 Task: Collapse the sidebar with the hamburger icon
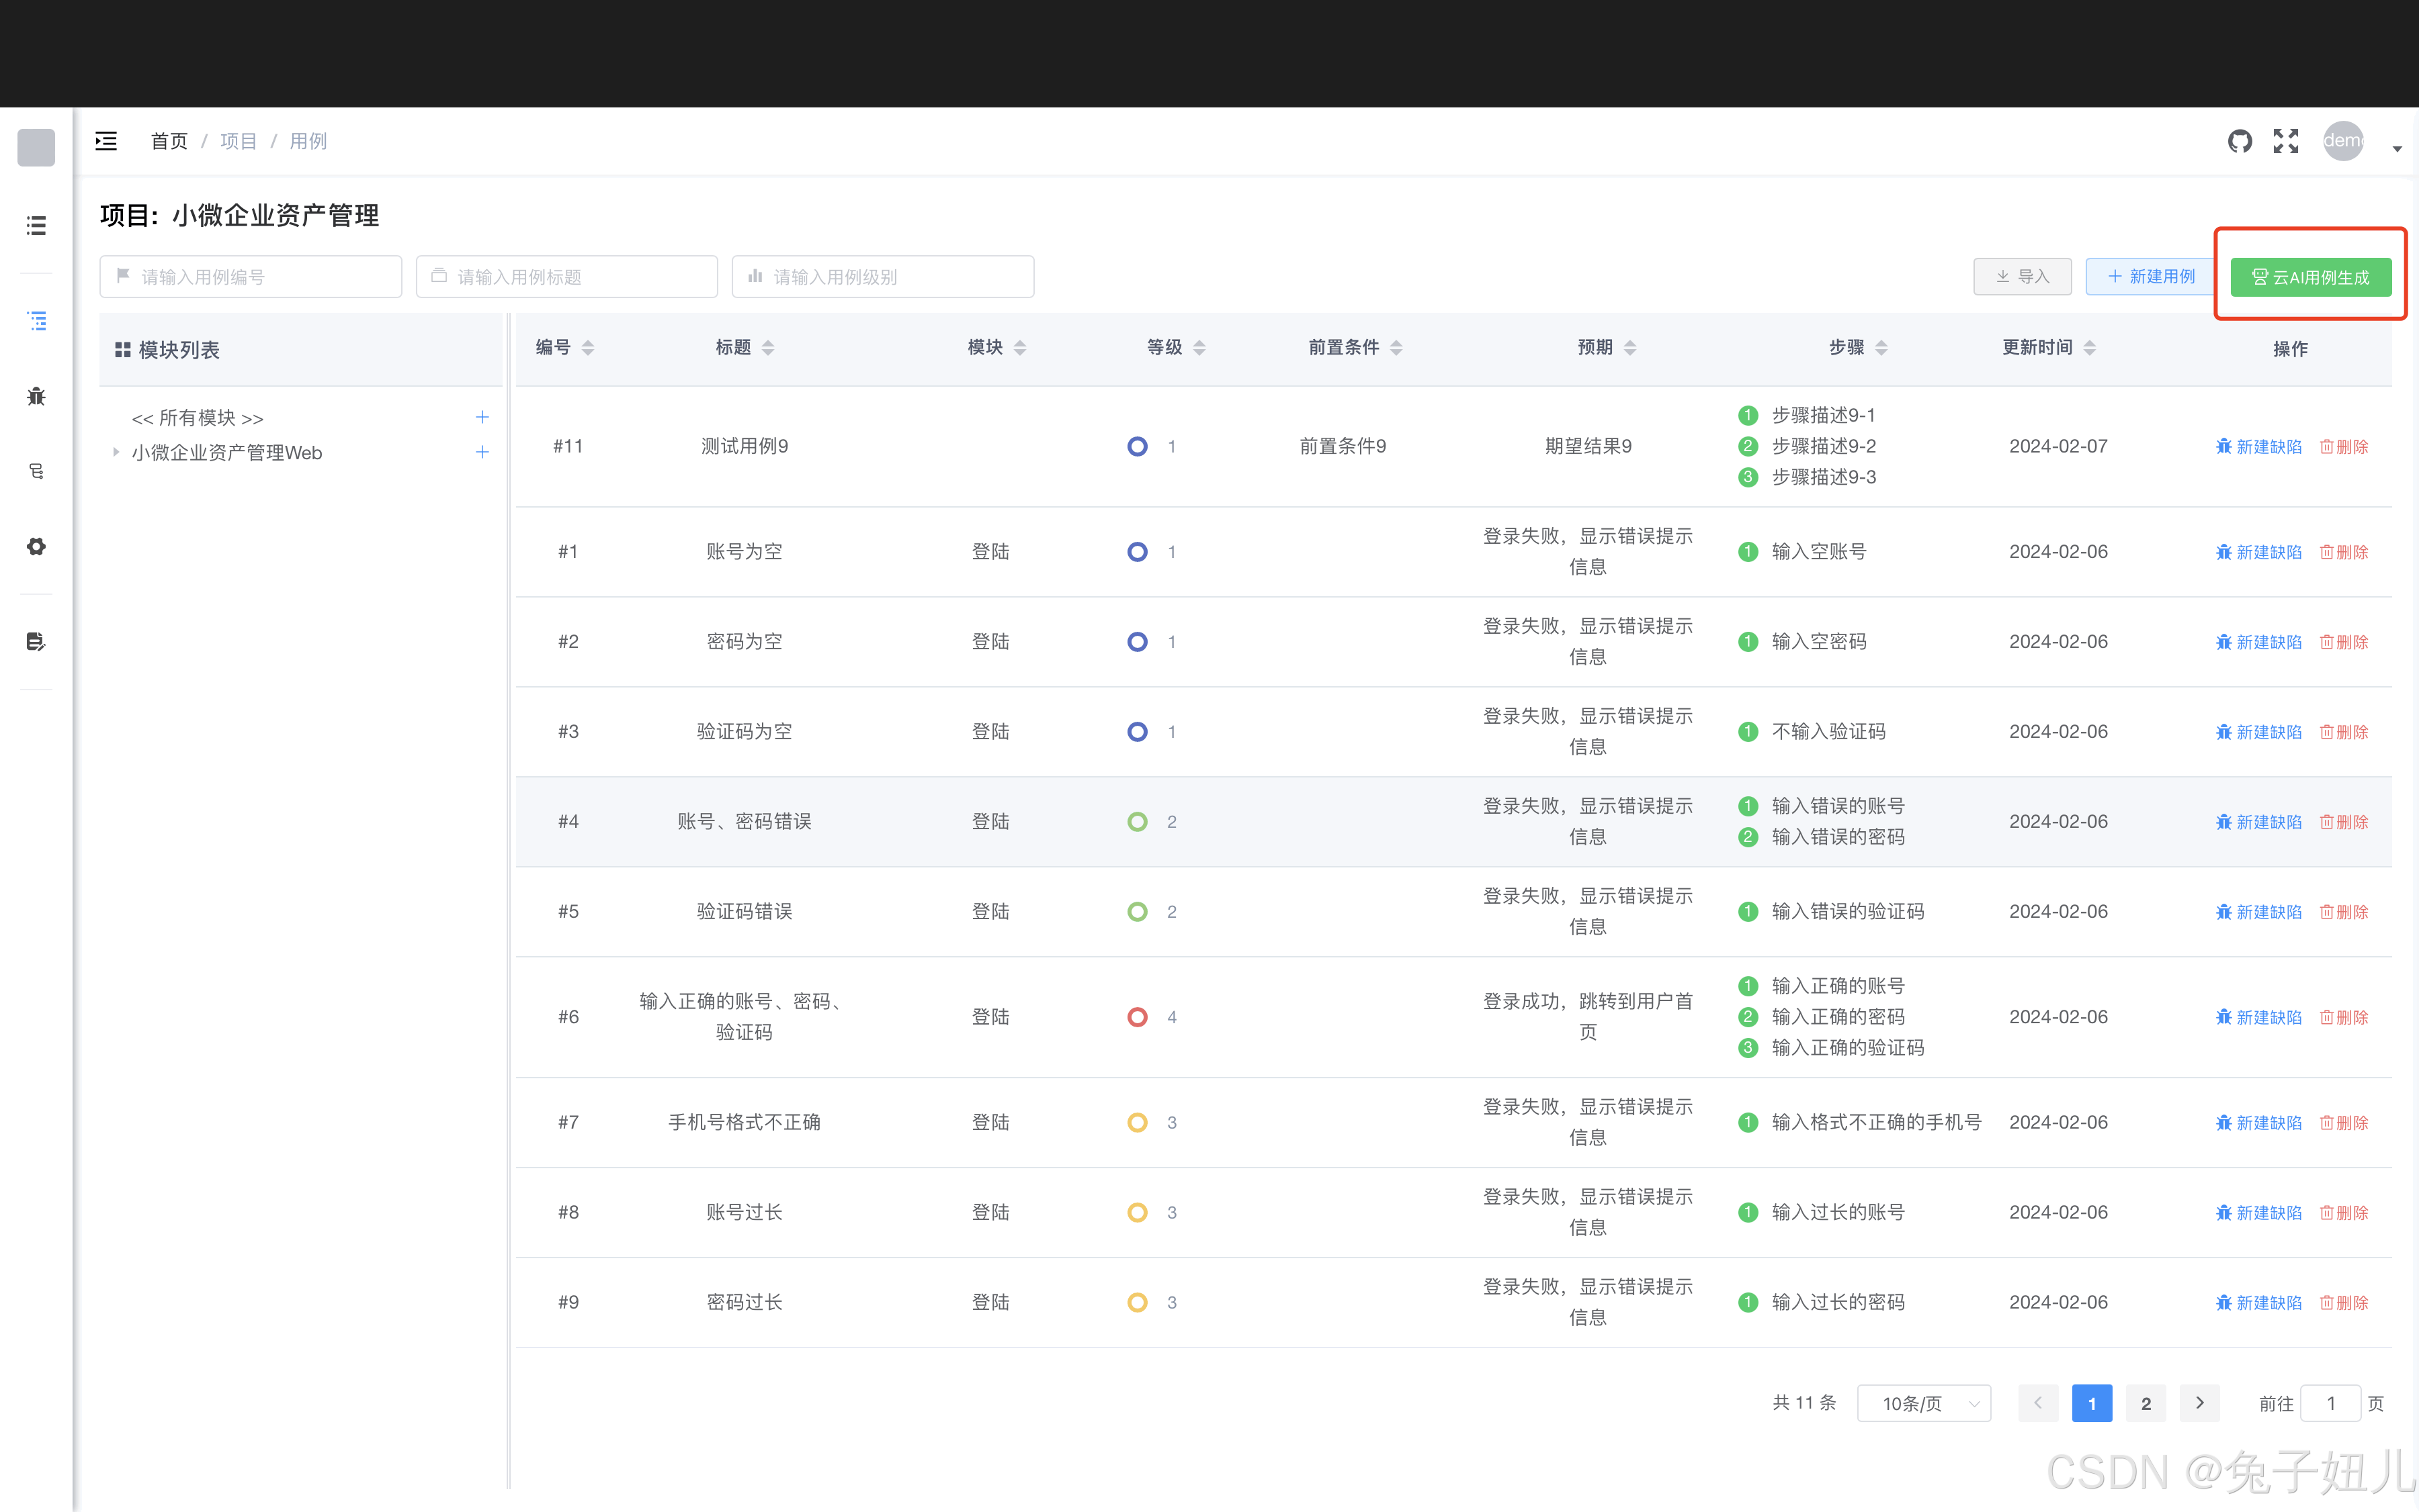(x=106, y=141)
